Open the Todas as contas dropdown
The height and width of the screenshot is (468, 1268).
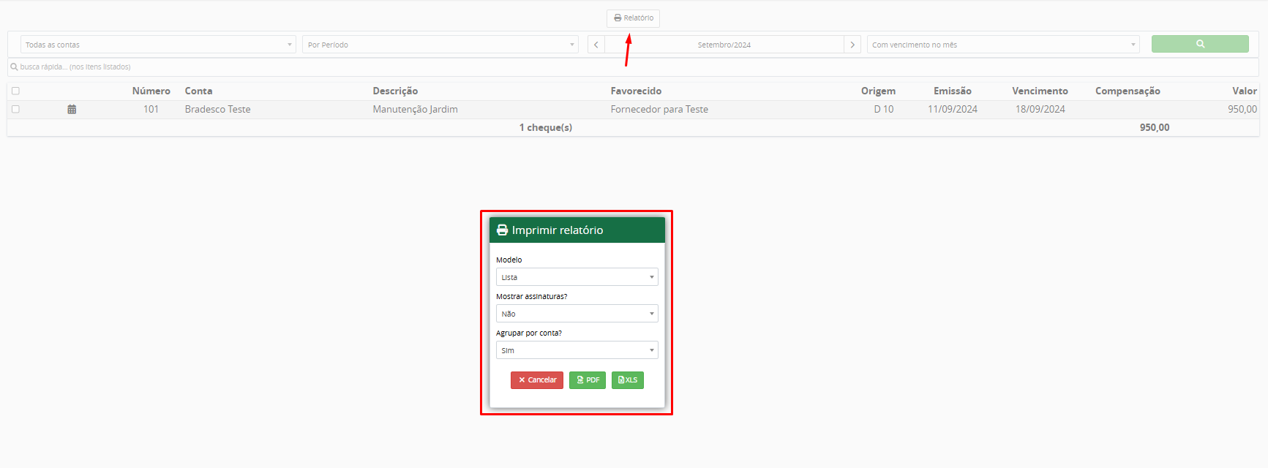158,45
